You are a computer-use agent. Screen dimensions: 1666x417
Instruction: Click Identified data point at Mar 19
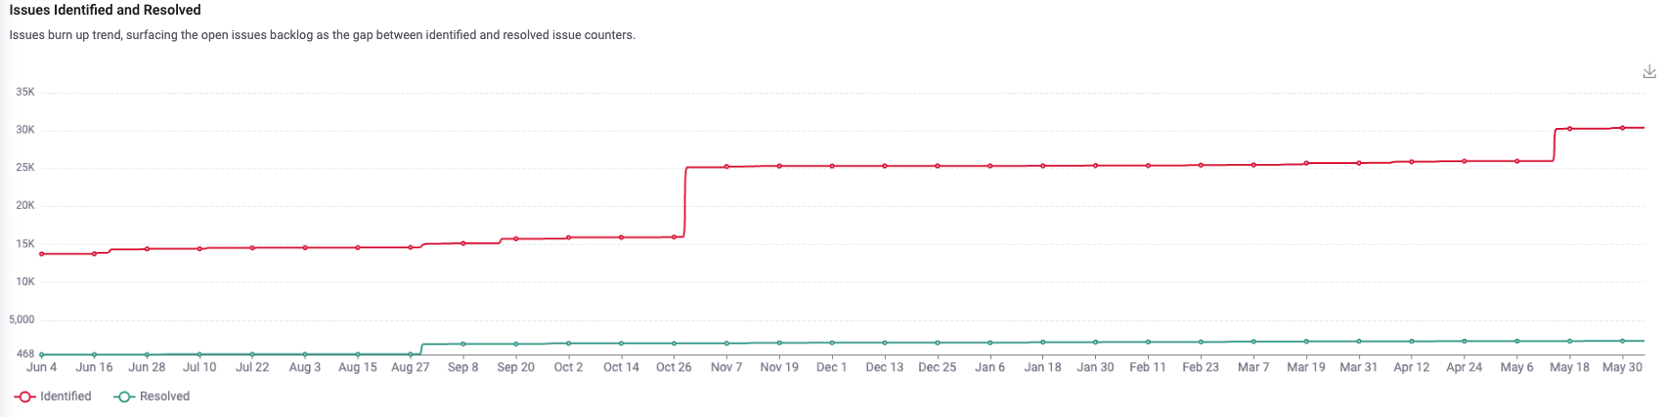coord(1306,164)
